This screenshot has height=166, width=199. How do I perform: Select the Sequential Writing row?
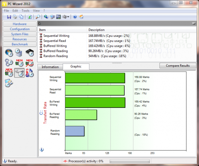point(117,36)
